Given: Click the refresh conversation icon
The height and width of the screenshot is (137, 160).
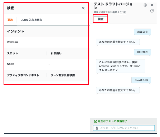Looking at the screenshot, I should [152, 11].
